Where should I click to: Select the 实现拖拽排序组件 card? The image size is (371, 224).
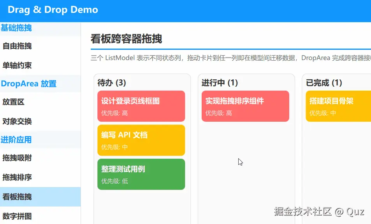(245, 106)
